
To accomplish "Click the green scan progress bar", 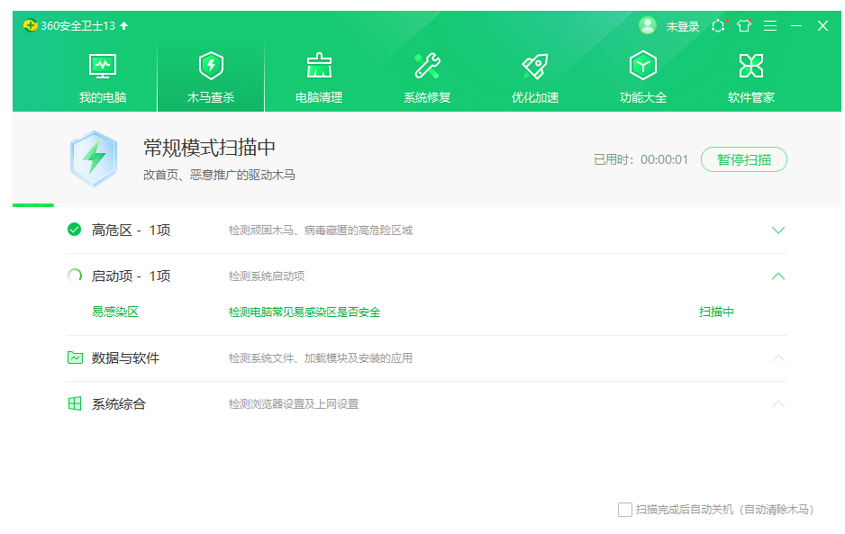I will (33, 205).
